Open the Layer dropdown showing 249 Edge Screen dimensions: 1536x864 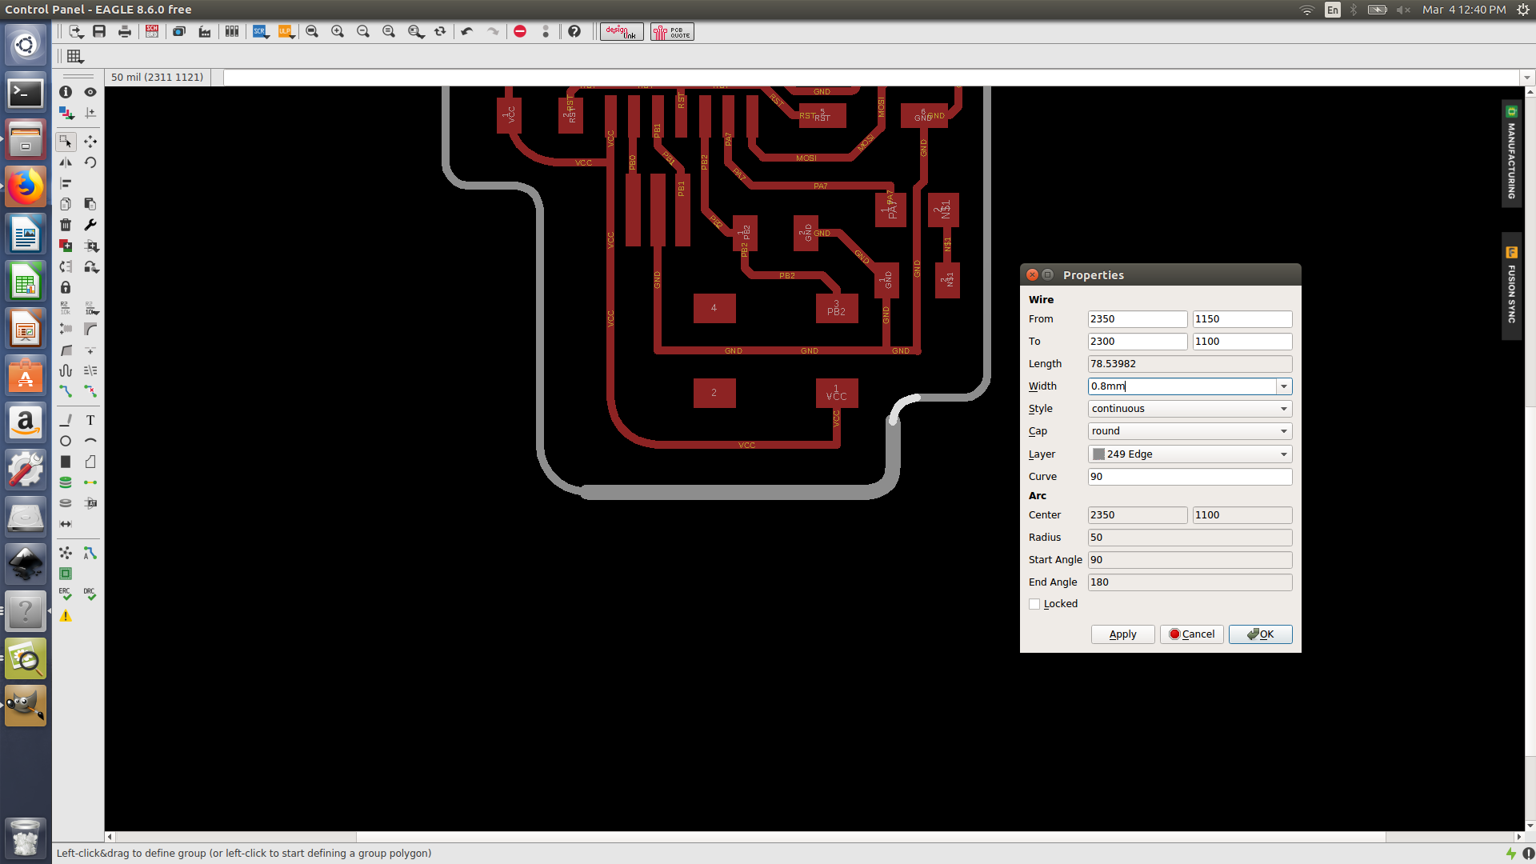[1190, 454]
